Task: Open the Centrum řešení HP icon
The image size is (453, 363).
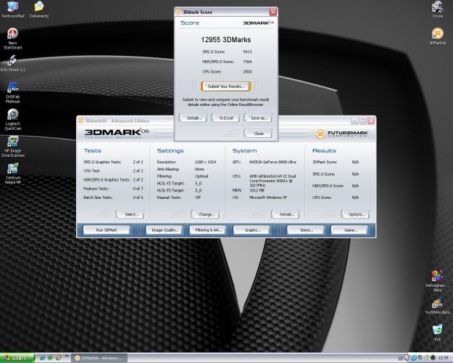Action: tap(13, 174)
